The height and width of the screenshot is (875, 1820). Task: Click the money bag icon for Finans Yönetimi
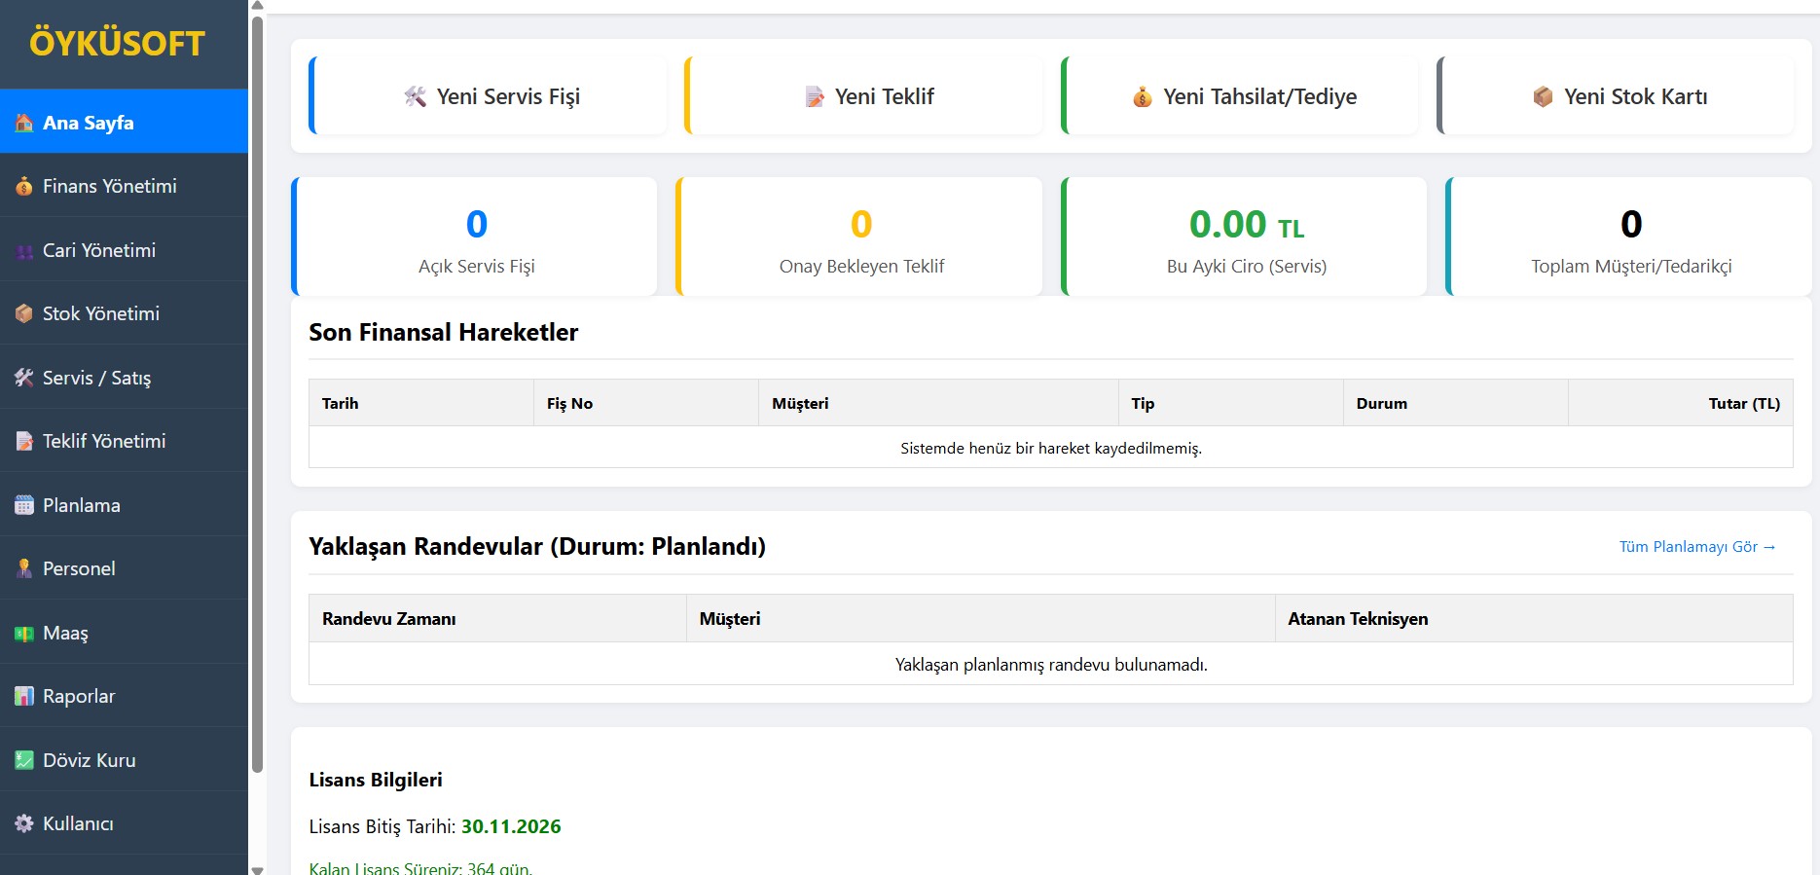tap(24, 187)
